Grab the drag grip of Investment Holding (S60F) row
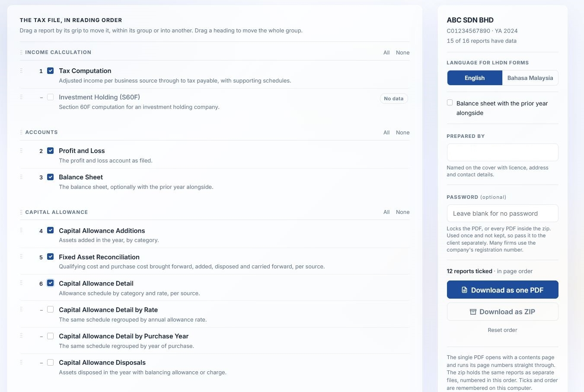The height and width of the screenshot is (392, 584). coord(21,97)
